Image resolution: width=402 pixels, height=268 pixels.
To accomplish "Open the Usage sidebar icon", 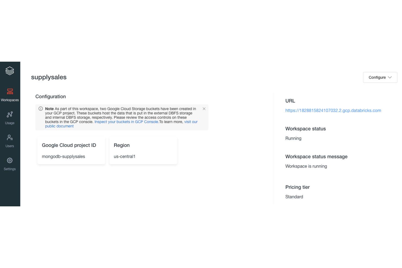I will [x=10, y=115].
